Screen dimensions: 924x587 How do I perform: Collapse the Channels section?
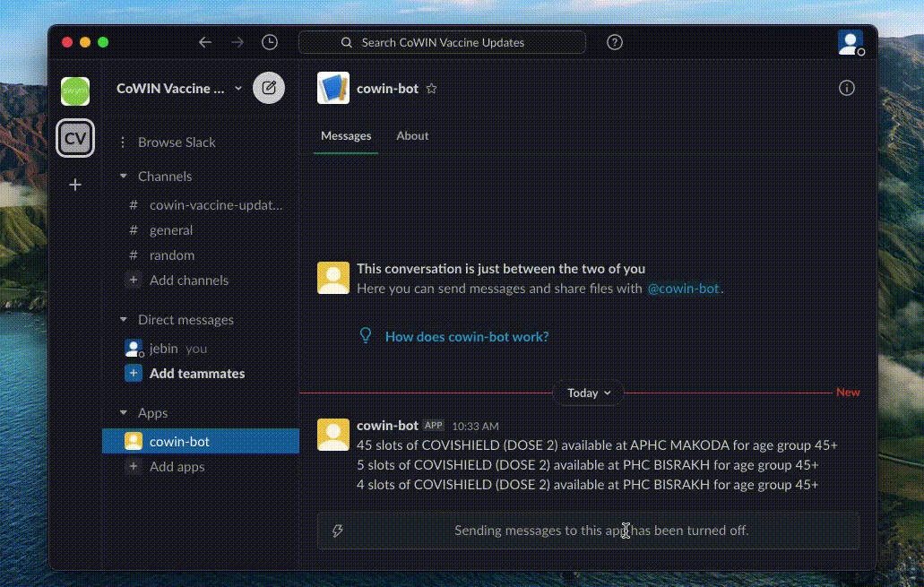pos(123,176)
